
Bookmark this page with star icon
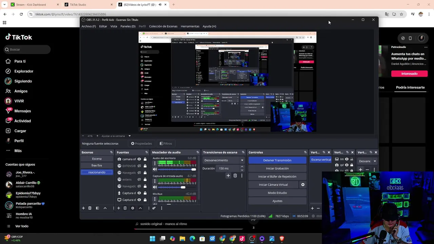(401, 14)
